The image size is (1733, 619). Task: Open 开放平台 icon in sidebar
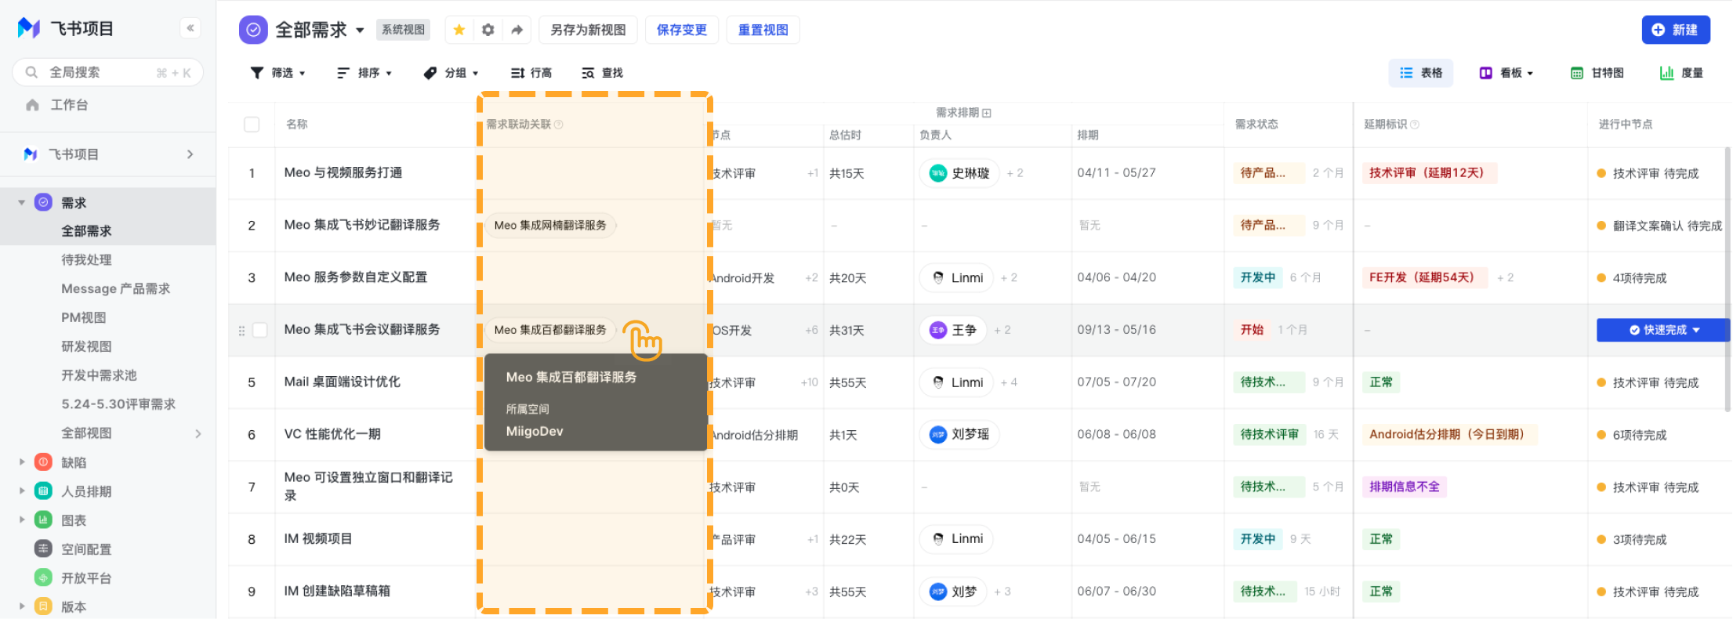44,577
